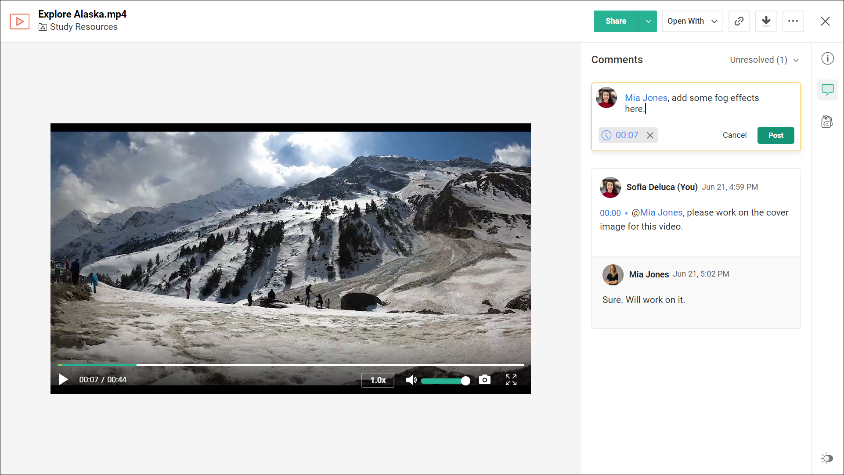Open the more options ellipsis menu

(793, 21)
